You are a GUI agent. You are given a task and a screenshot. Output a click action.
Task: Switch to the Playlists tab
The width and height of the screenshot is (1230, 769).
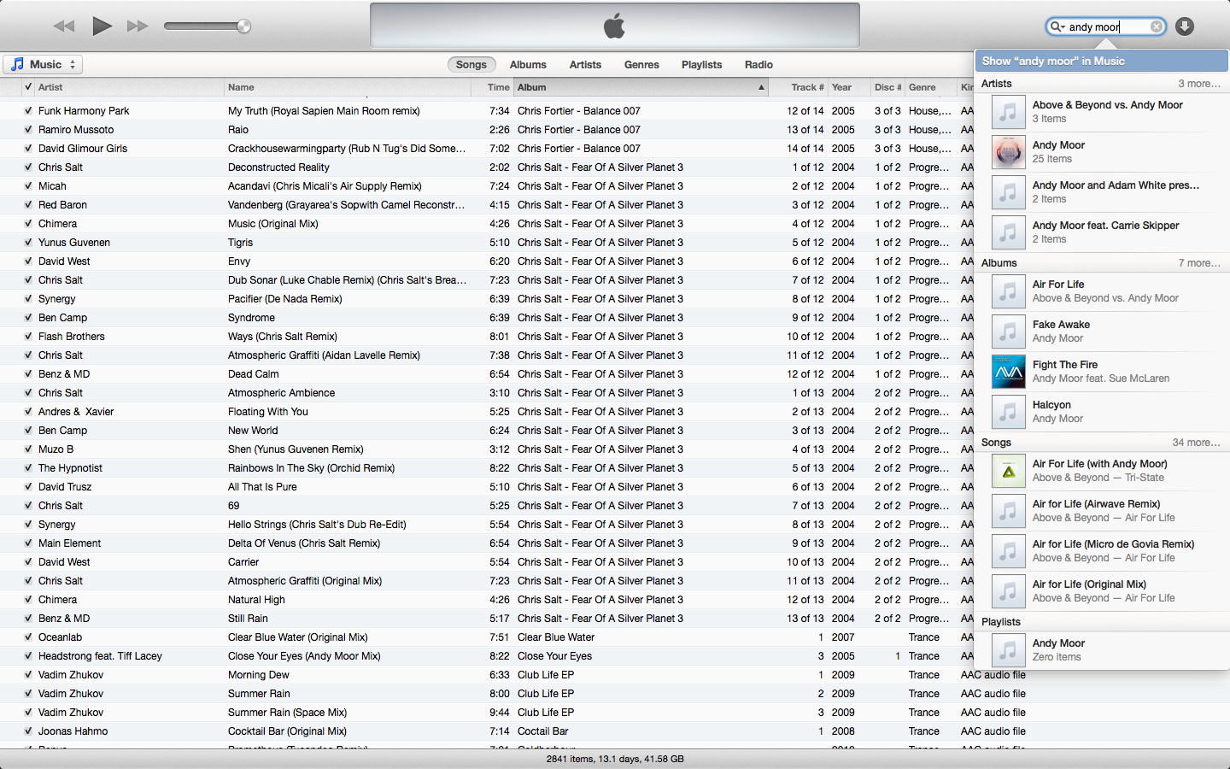(x=701, y=65)
